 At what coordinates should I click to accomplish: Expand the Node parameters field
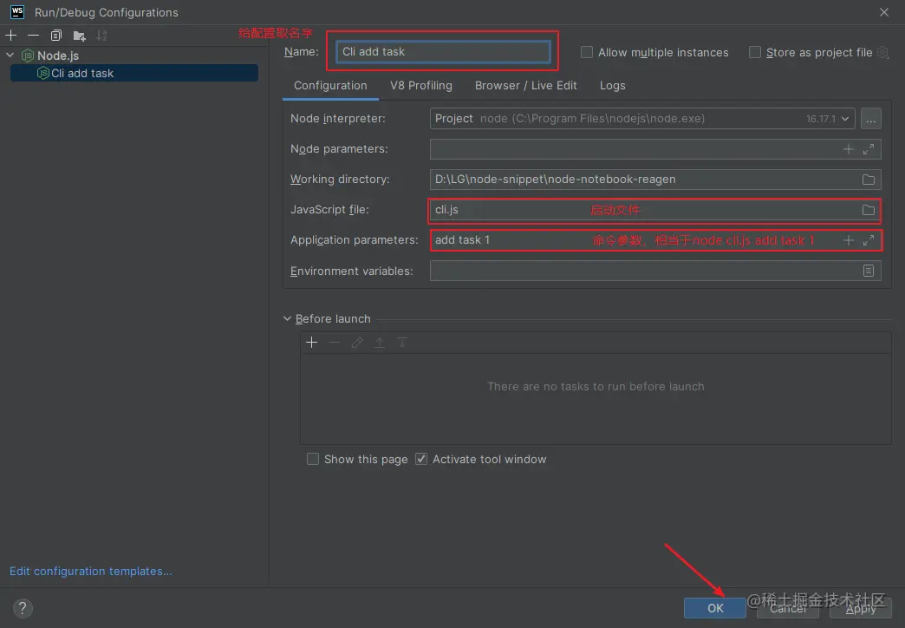click(868, 149)
